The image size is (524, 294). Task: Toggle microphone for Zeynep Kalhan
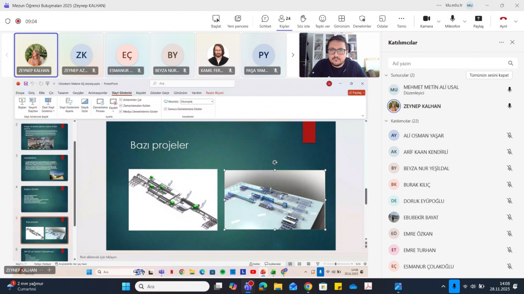pos(509,106)
